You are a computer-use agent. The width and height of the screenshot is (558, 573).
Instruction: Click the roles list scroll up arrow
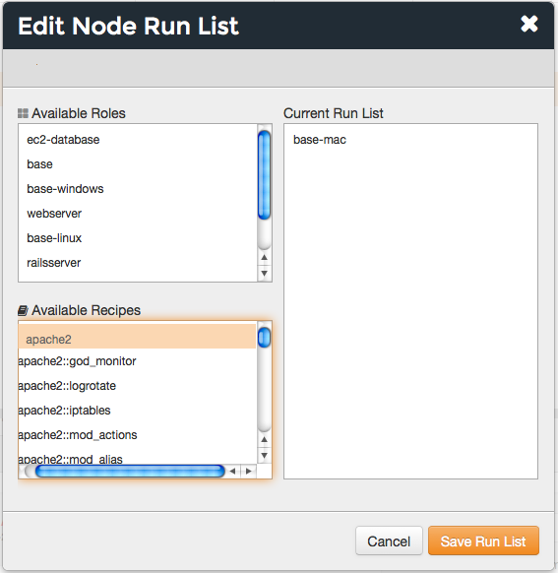[x=265, y=257]
